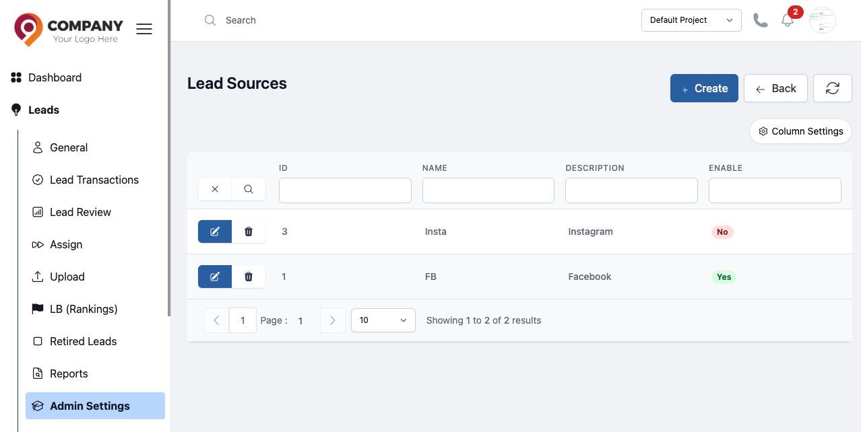Open Lead Transactions in the sidebar
This screenshot has height=432, width=861.
coord(94,180)
